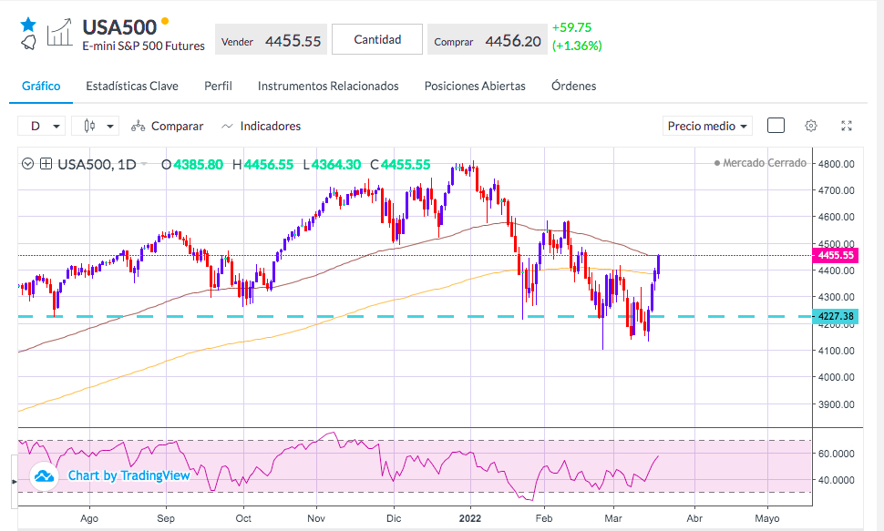Click the Cantidad input field
The width and height of the screenshot is (884, 531).
[377, 39]
